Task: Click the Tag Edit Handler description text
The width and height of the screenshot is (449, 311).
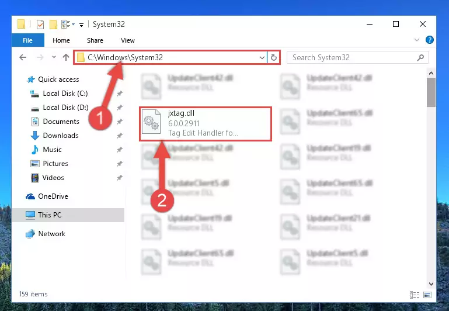Action: (x=203, y=133)
